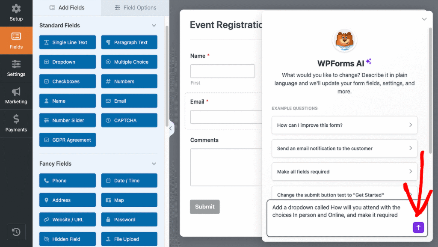This screenshot has width=438, height=247.
Task: Click the Email input box in the form
Action: point(226,117)
